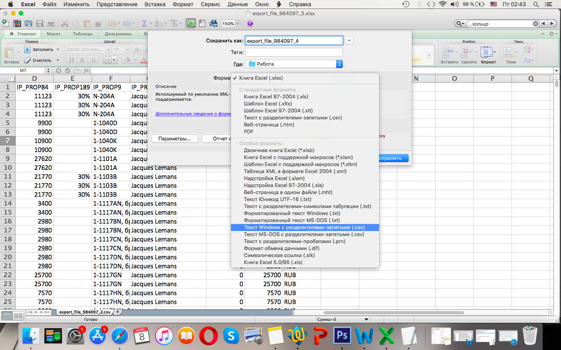The image size is (561, 350).
Task: Select PDF in the format list
Action: 305,132
